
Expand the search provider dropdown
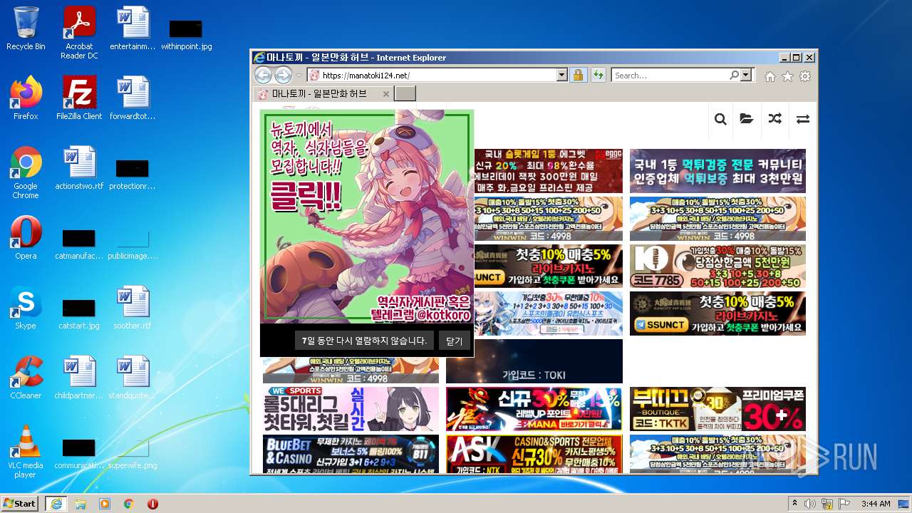pyautogui.click(x=746, y=75)
